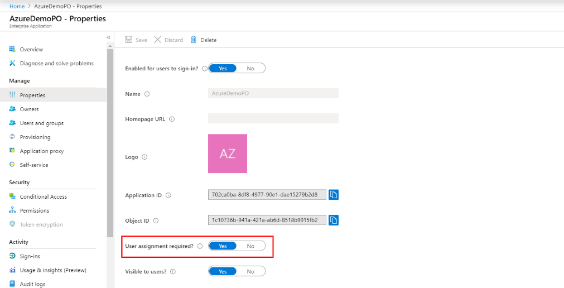This screenshot has height=288, width=564.
Task: Set User assignment required to No
Action: tap(250, 246)
